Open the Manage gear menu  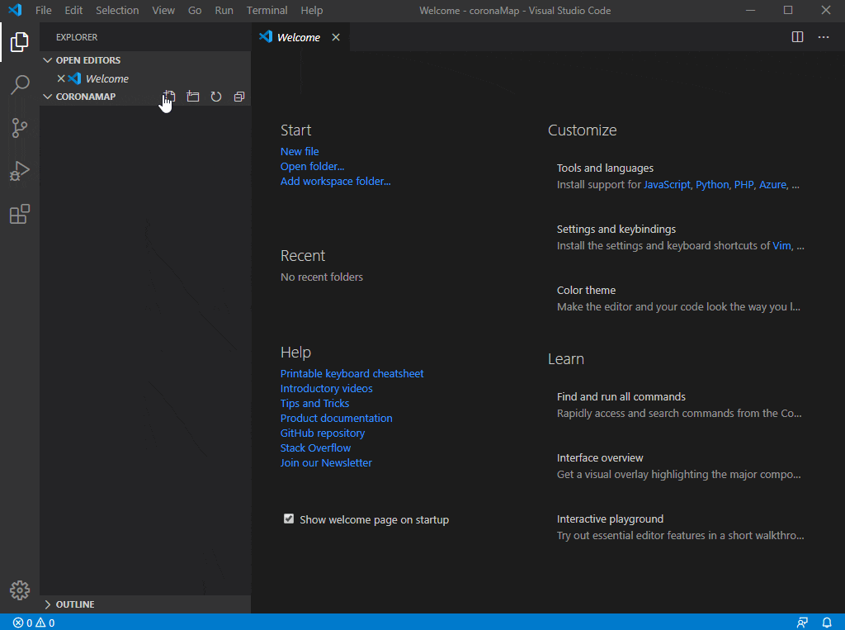point(20,590)
